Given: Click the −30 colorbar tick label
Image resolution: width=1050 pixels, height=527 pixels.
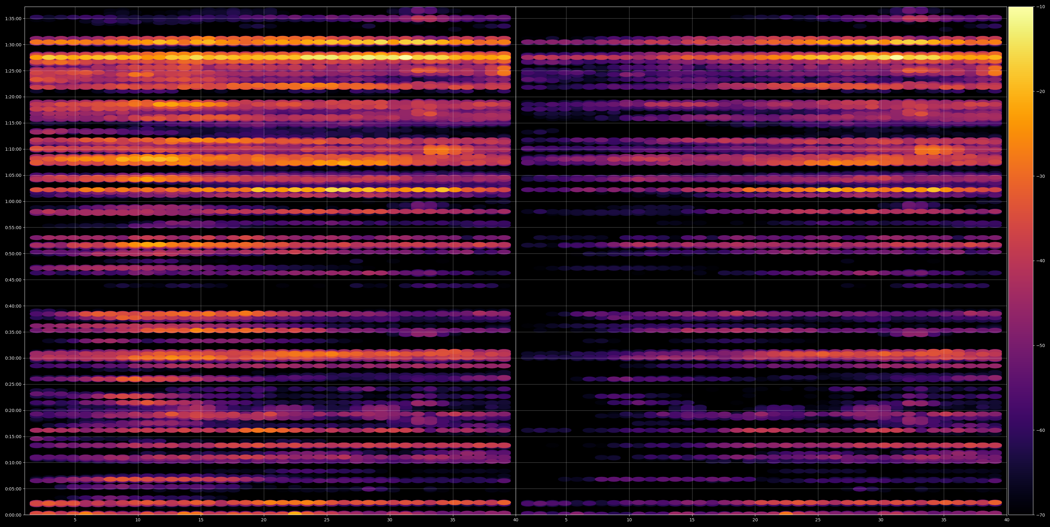Looking at the screenshot, I should [x=1041, y=176].
